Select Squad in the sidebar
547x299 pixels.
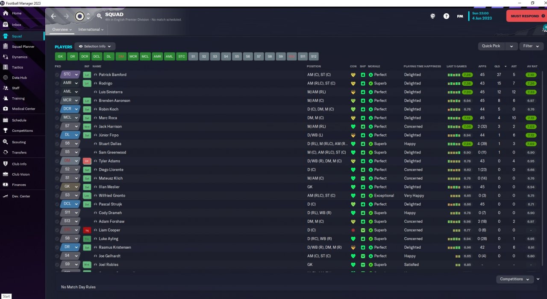pyautogui.click(x=22, y=36)
